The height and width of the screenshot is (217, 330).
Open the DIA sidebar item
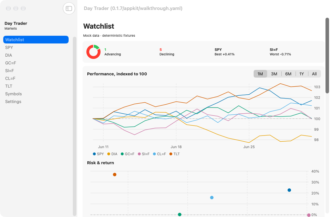click(x=36, y=55)
